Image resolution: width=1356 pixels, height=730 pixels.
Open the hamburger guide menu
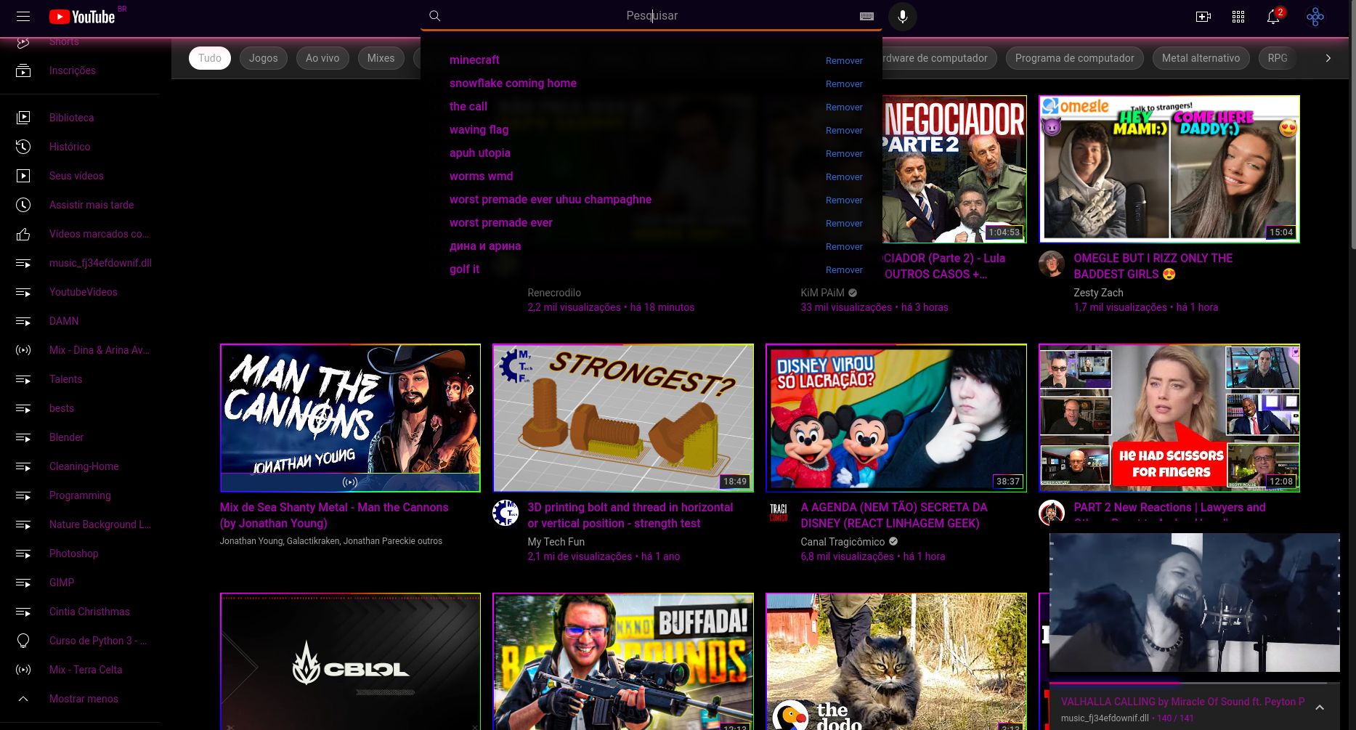[x=23, y=16]
